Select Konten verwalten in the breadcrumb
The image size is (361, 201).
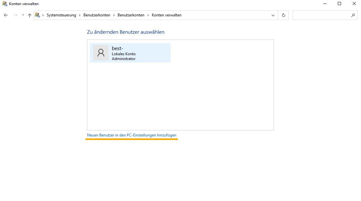pos(166,15)
